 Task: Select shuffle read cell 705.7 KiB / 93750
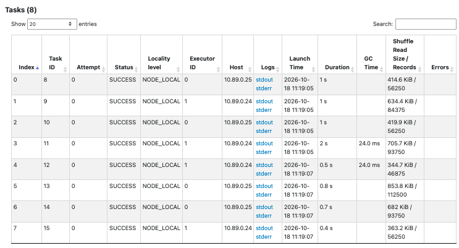click(x=405, y=148)
